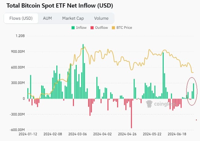Toggle the red Outflow legend swatch
Screen dimensions: 200x141
click(x=92, y=28)
